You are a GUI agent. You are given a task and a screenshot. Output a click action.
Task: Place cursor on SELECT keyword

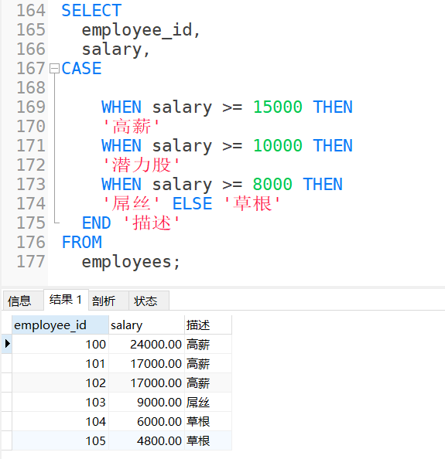(x=91, y=11)
